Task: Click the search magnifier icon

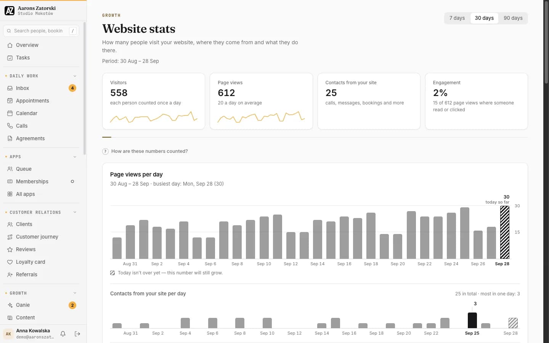Action: point(9,31)
